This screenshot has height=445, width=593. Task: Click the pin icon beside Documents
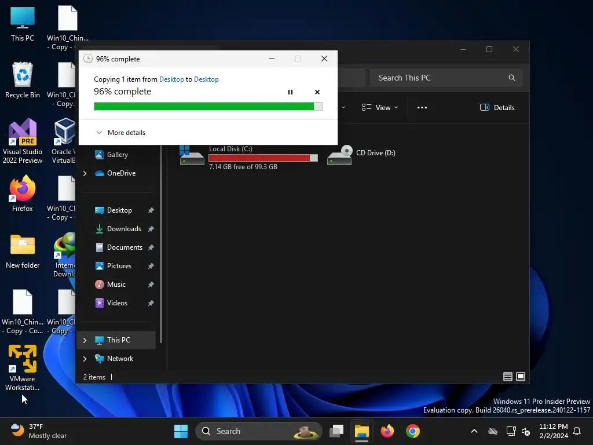click(x=151, y=247)
